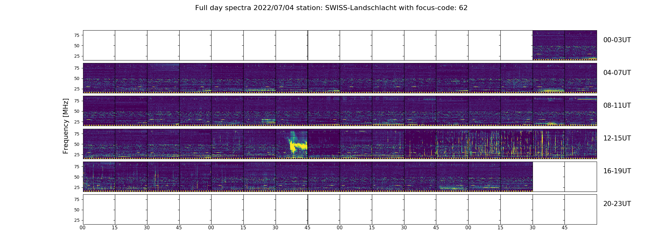Viewport: 663px width, 252px height.
Task: Click the '08-11UT' row label
Action: [617, 106]
